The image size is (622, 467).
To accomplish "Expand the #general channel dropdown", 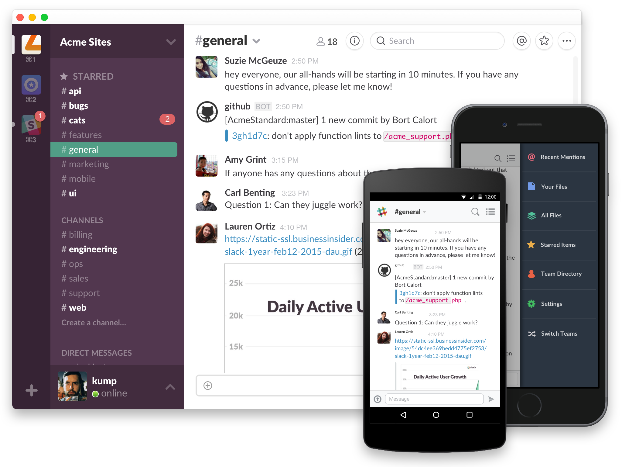I will tap(258, 42).
